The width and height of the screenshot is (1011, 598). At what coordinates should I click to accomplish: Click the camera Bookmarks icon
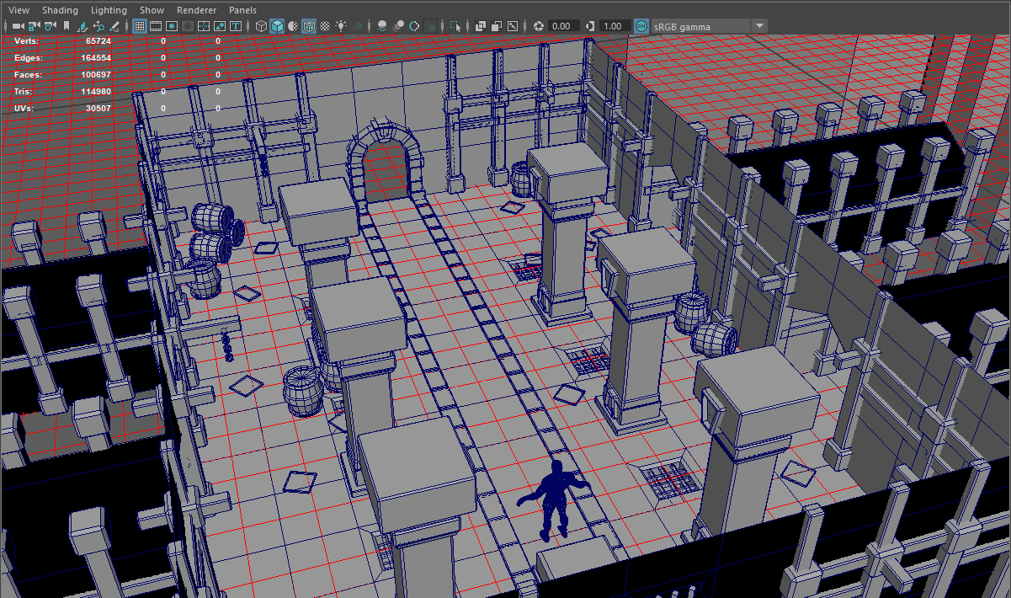coord(66,26)
